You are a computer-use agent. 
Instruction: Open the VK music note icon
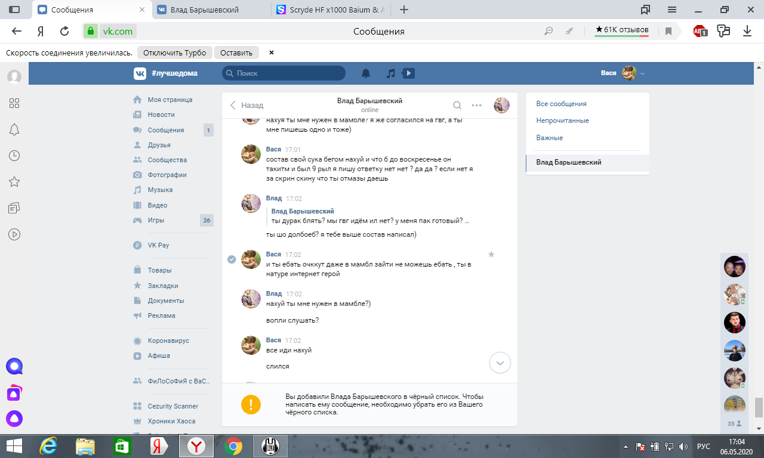(391, 73)
